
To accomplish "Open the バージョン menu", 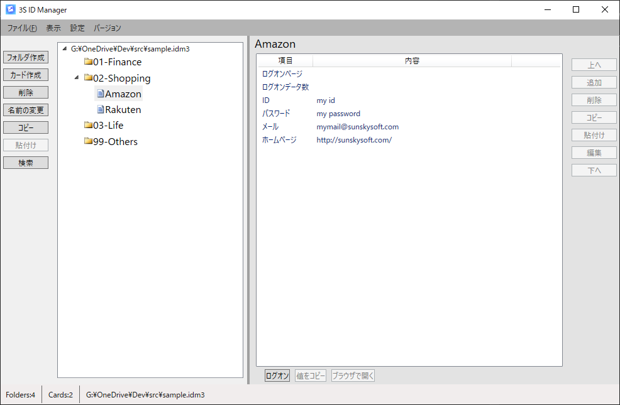I will [107, 28].
